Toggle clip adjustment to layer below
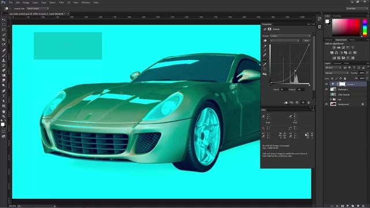The height and width of the screenshot is (208, 370). click(286, 103)
